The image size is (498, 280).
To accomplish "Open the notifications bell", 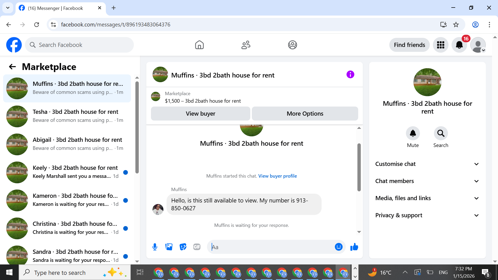I will click(459, 45).
